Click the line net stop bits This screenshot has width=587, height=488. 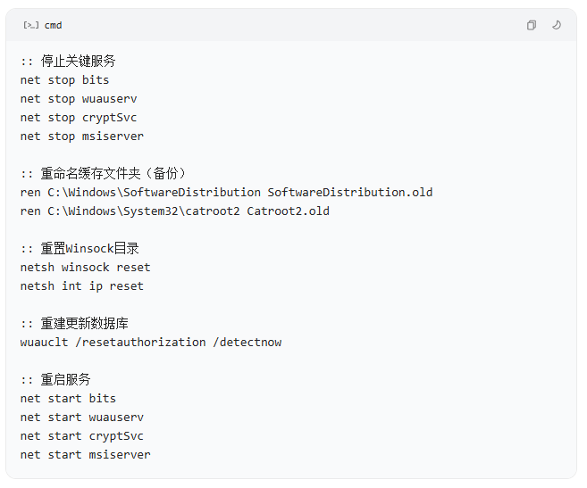click(64, 80)
